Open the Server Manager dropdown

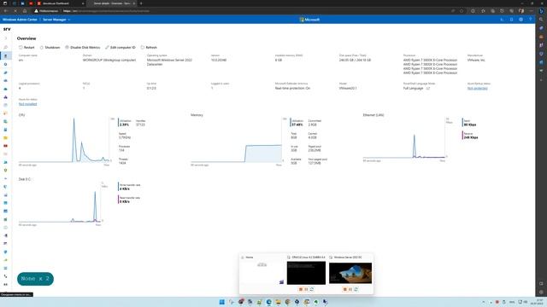point(56,20)
